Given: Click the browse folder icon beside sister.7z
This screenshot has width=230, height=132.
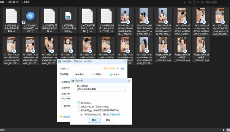Looking at the screenshot, I should point(123,68).
